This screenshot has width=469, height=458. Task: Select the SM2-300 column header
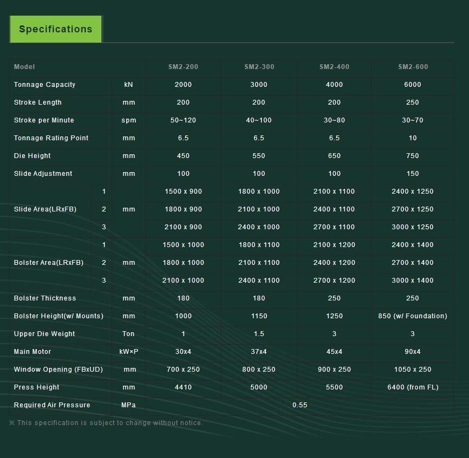[259, 67]
